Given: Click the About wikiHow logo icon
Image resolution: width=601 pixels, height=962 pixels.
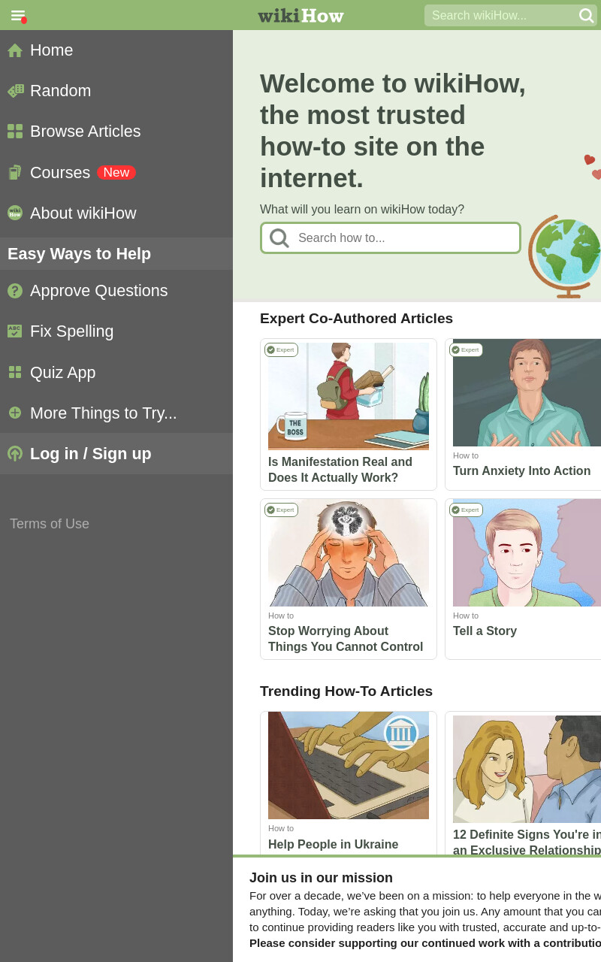Looking at the screenshot, I should point(15,213).
